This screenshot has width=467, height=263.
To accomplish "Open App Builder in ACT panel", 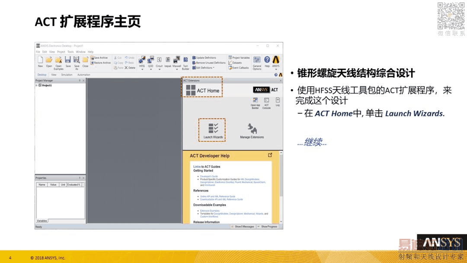I will pyautogui.click(x=255, y=103).
